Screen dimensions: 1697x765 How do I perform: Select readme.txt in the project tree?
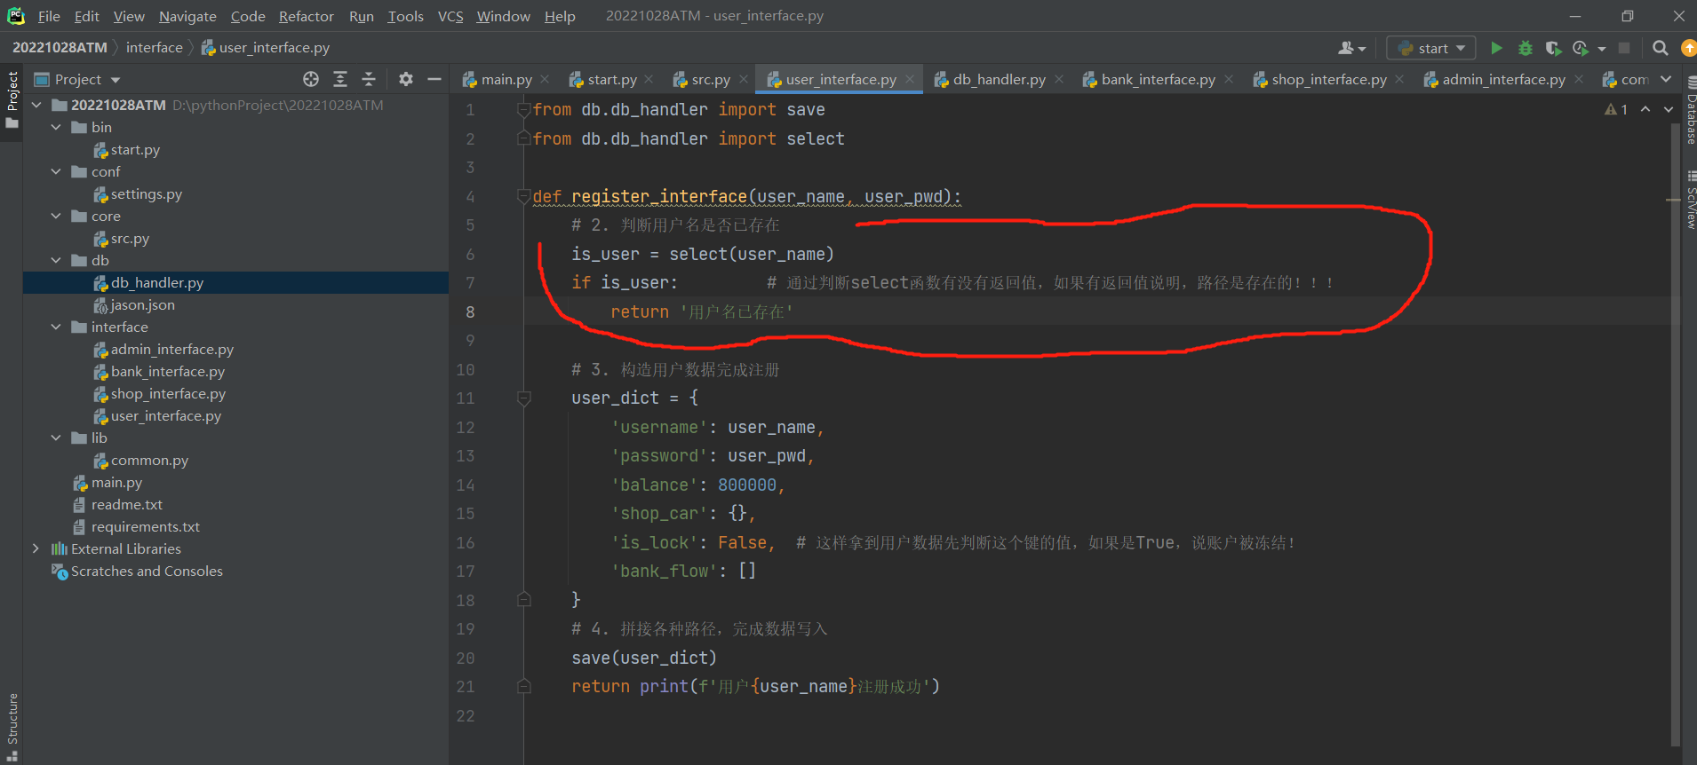click(126, 504)
